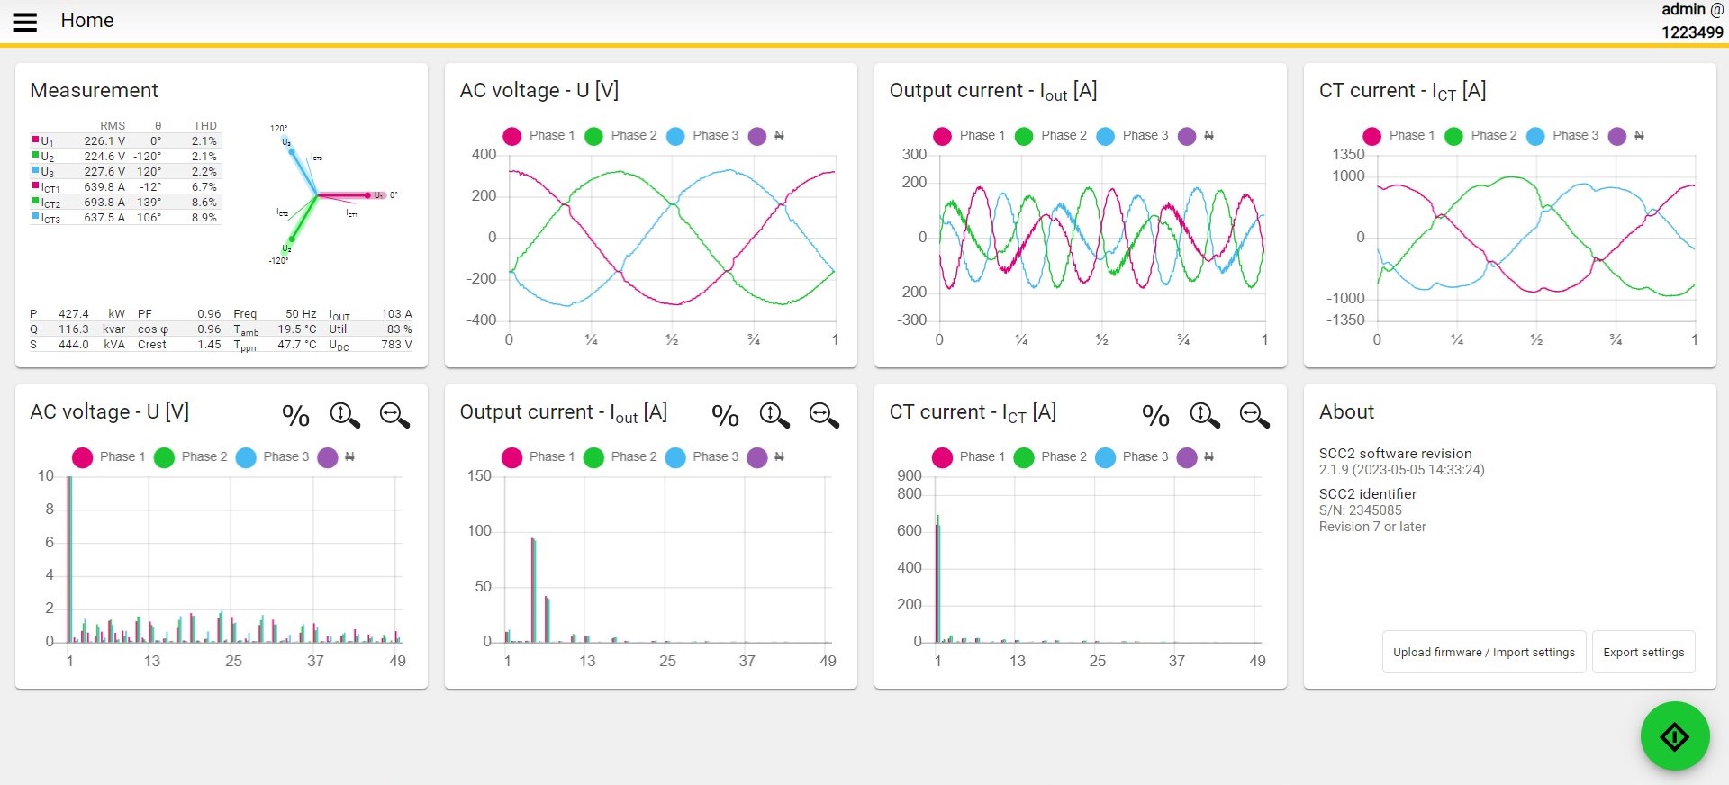
Task: Toggle percent view on Output current harmonics
Action: point(725,415)
